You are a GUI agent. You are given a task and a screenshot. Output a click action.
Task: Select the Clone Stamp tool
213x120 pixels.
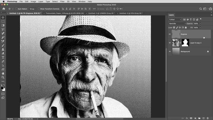coord(3,49)
